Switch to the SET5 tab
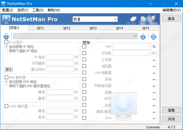 click(x=146, y=28)
